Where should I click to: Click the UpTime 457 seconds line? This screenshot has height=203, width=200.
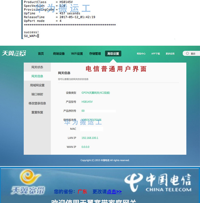[x=52, y=13]
